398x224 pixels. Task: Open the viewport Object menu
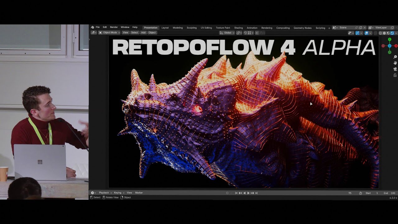pos(152,32)
